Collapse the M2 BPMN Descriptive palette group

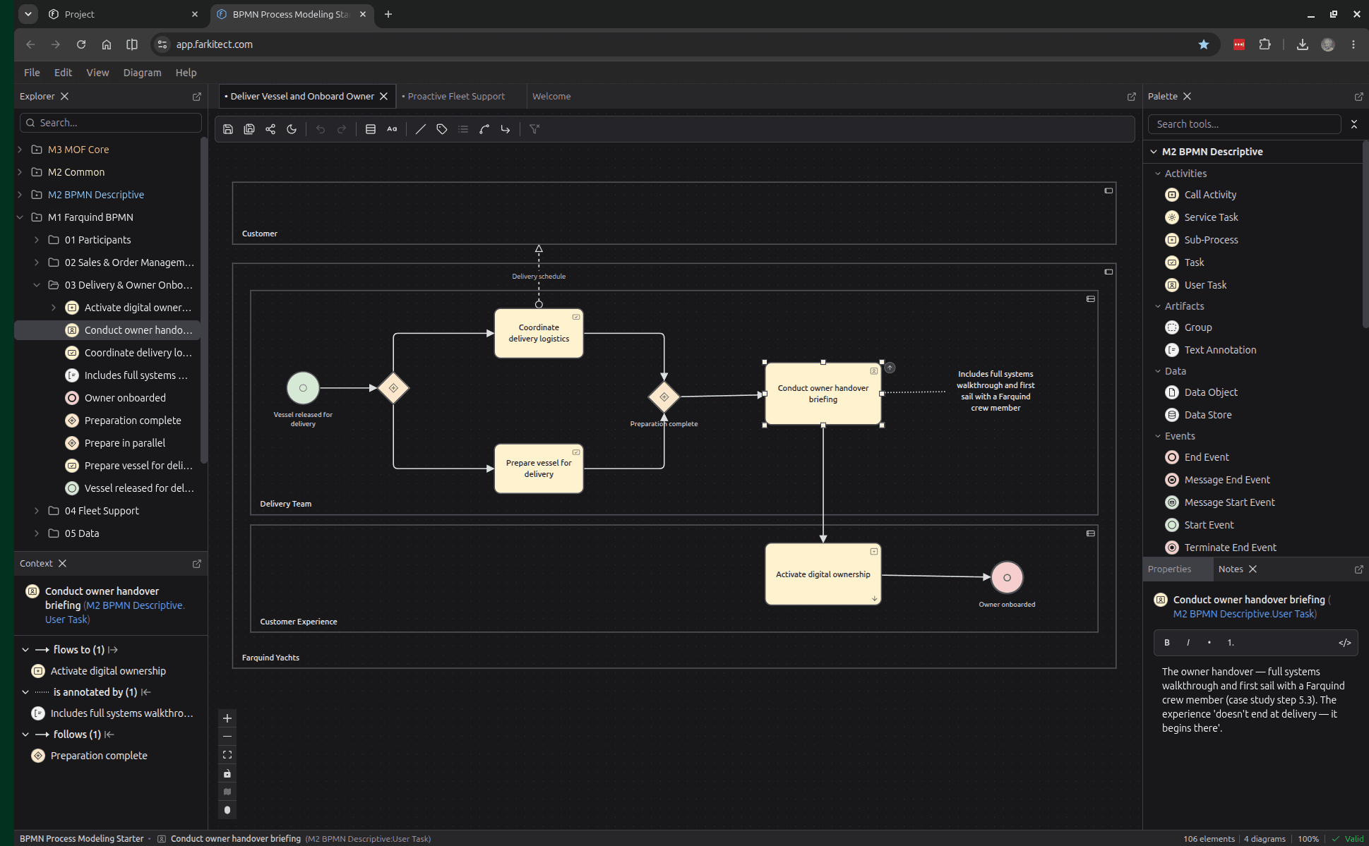(1154, 152)
